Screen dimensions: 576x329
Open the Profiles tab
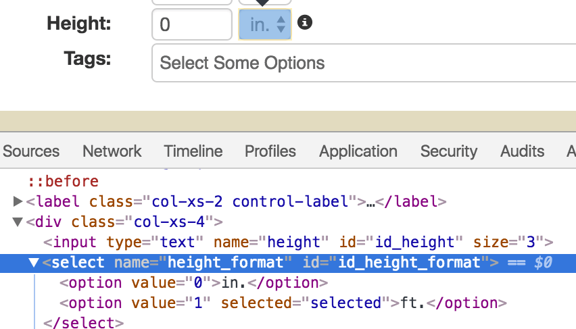coord(270,151)
